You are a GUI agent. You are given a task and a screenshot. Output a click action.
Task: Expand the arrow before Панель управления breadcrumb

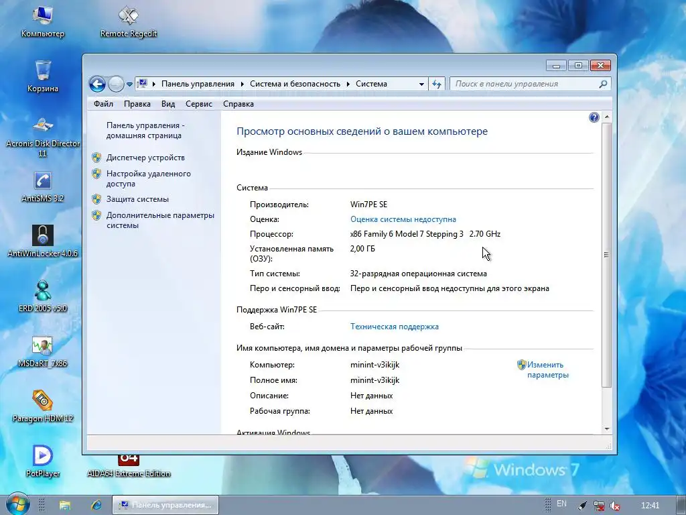(154, 84)
